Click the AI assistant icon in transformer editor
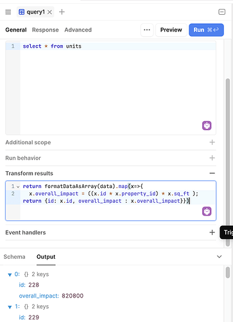This screenshot has width=233, height=322. (x=207, y=211)
